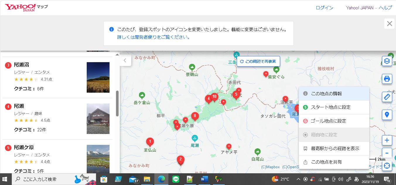Collapse the search results side panel

coord(125,60)
